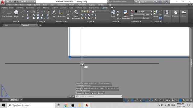Expand the Modify panel
The image size is (193, 108).
41,22
